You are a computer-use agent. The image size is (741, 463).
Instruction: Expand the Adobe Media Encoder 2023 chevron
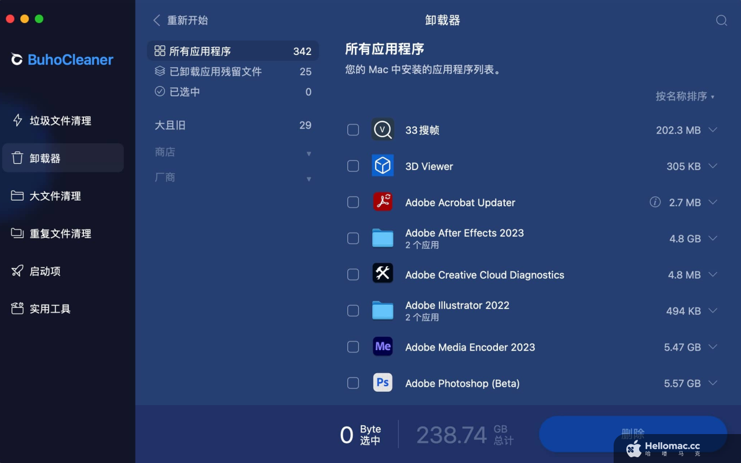713,347
